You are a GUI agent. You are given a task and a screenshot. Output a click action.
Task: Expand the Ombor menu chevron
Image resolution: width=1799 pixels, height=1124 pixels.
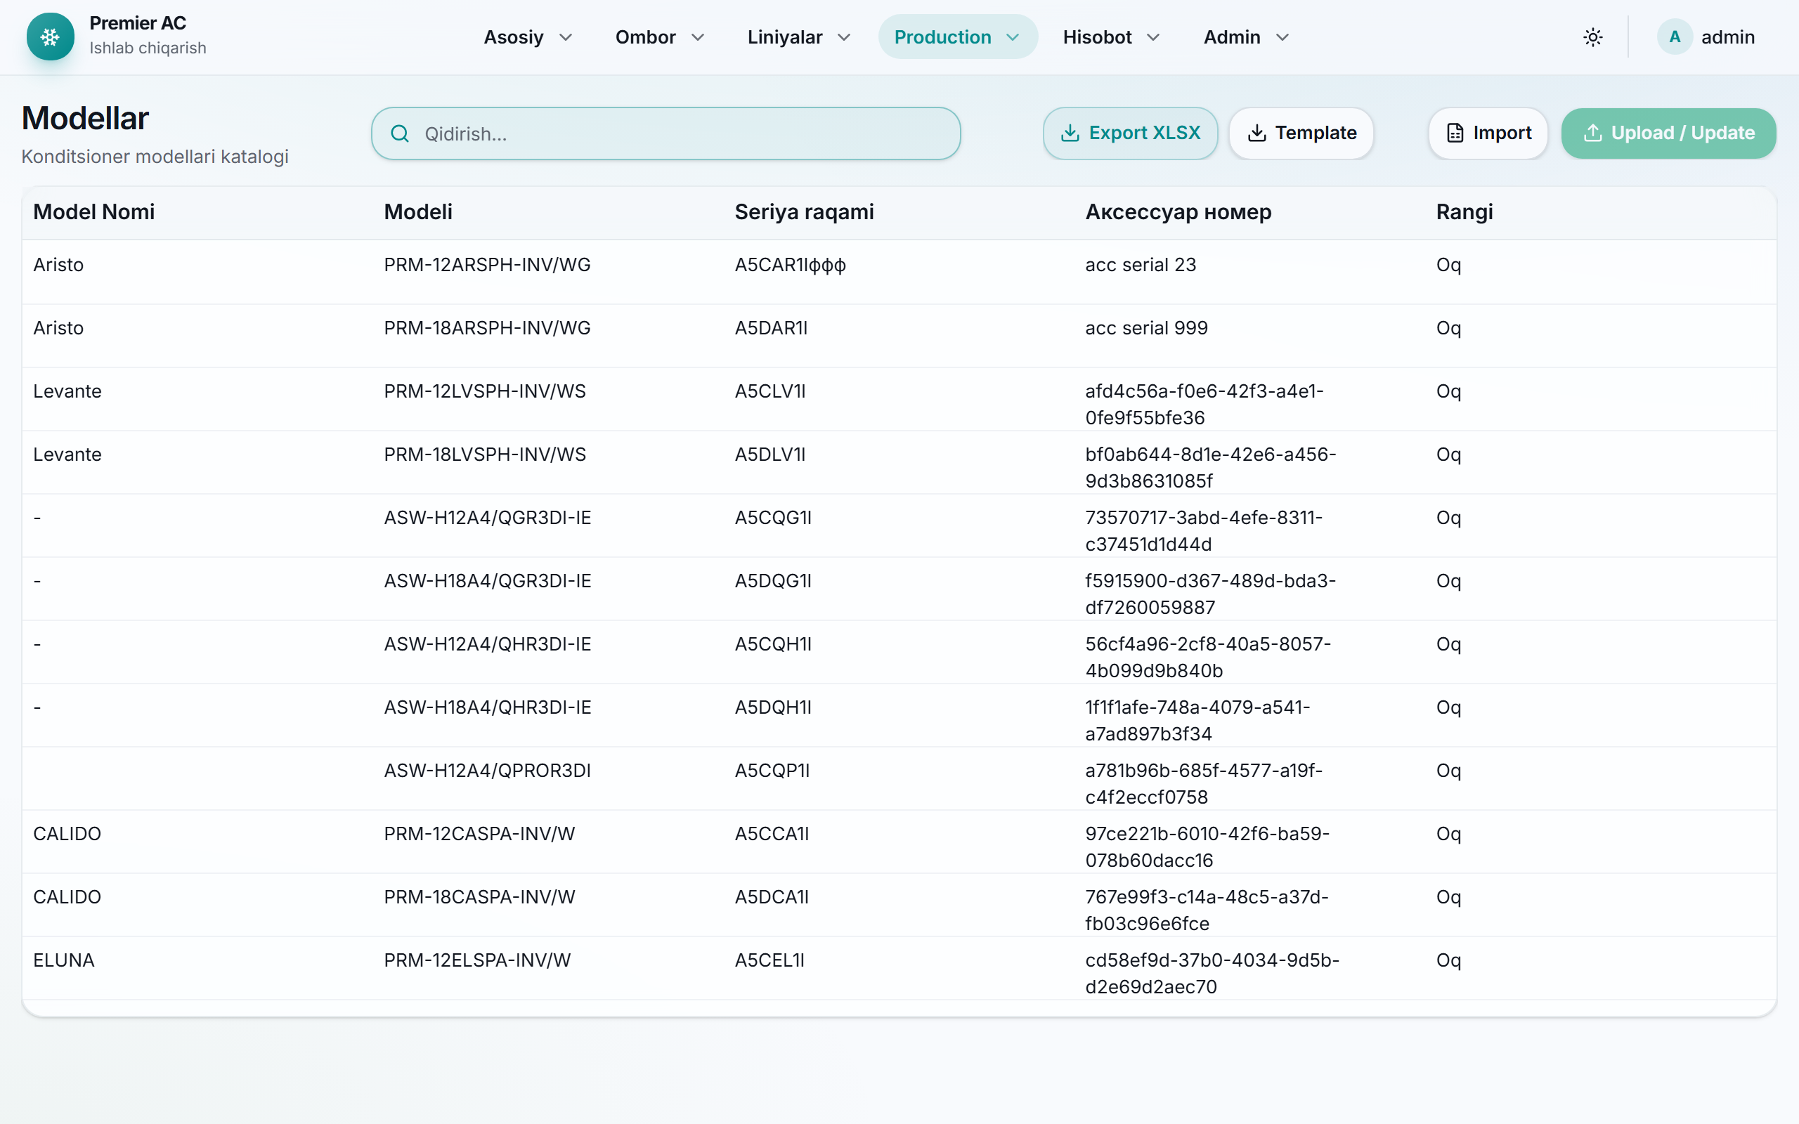(x=697, y=37)
